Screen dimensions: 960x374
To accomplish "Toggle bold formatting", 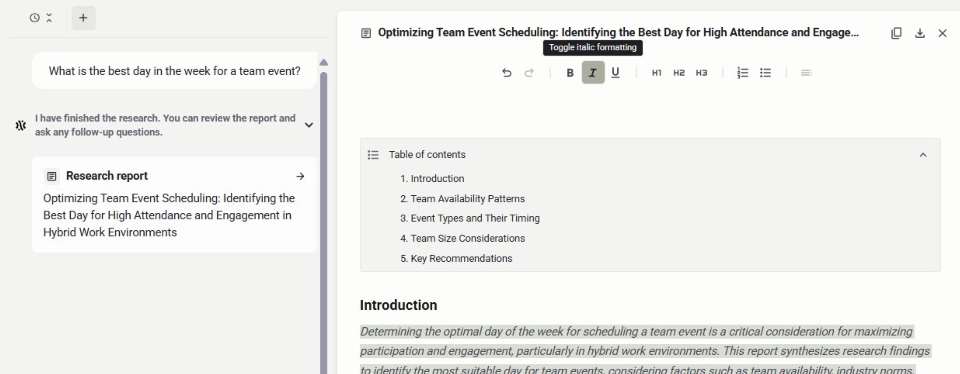I will (570, 73).
